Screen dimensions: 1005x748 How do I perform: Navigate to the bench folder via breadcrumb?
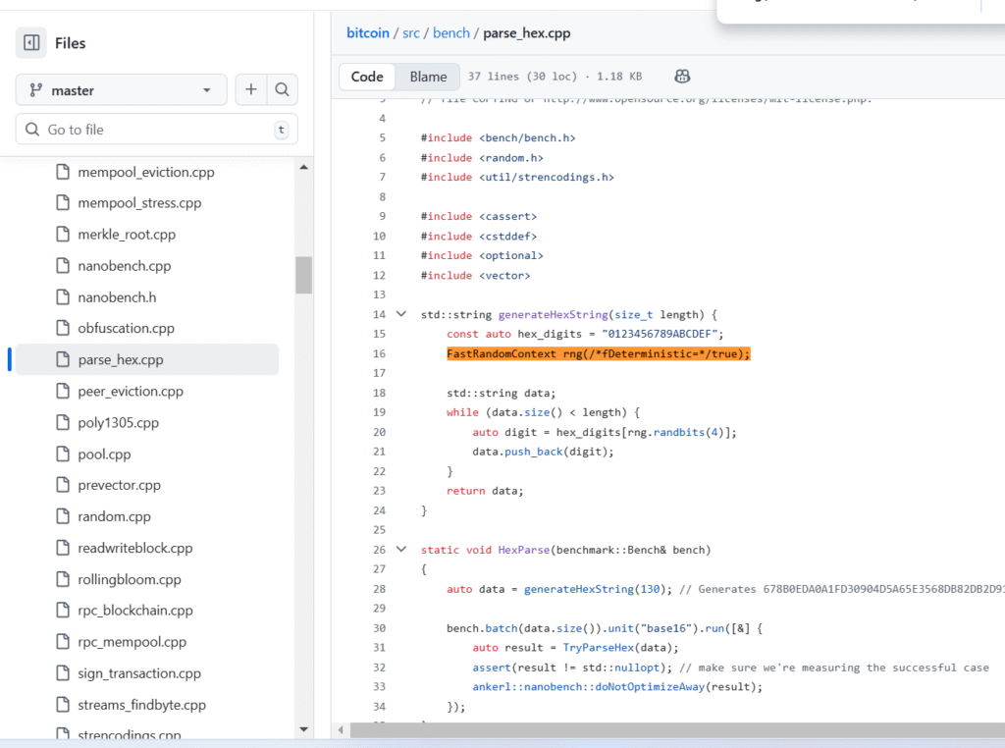pos(450,32)
